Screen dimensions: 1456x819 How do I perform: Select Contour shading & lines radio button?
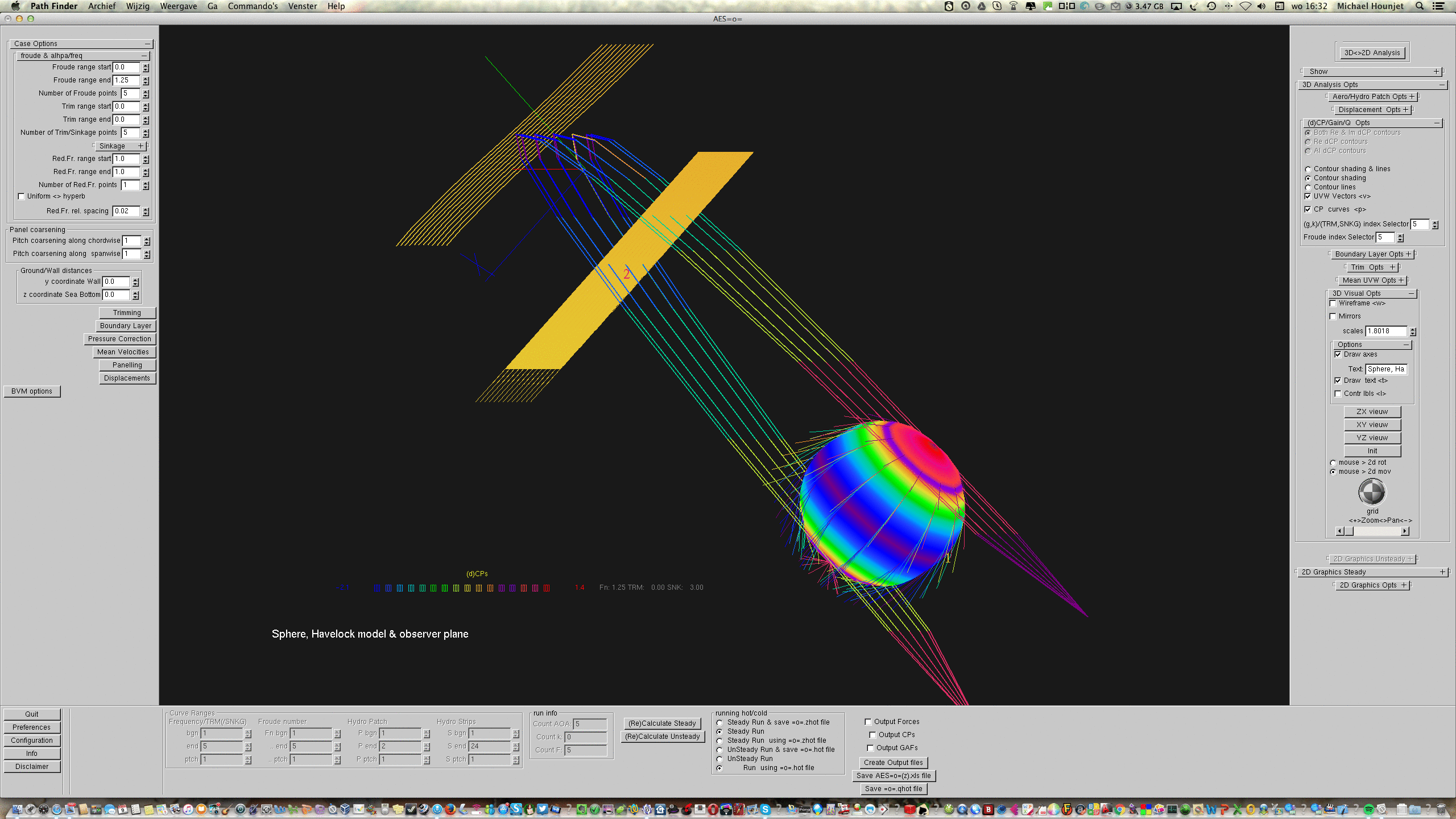pos(1308,169)
